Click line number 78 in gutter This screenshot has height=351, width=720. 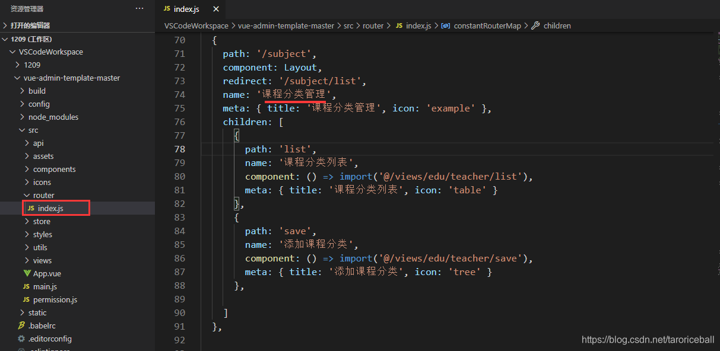point(179,149)
